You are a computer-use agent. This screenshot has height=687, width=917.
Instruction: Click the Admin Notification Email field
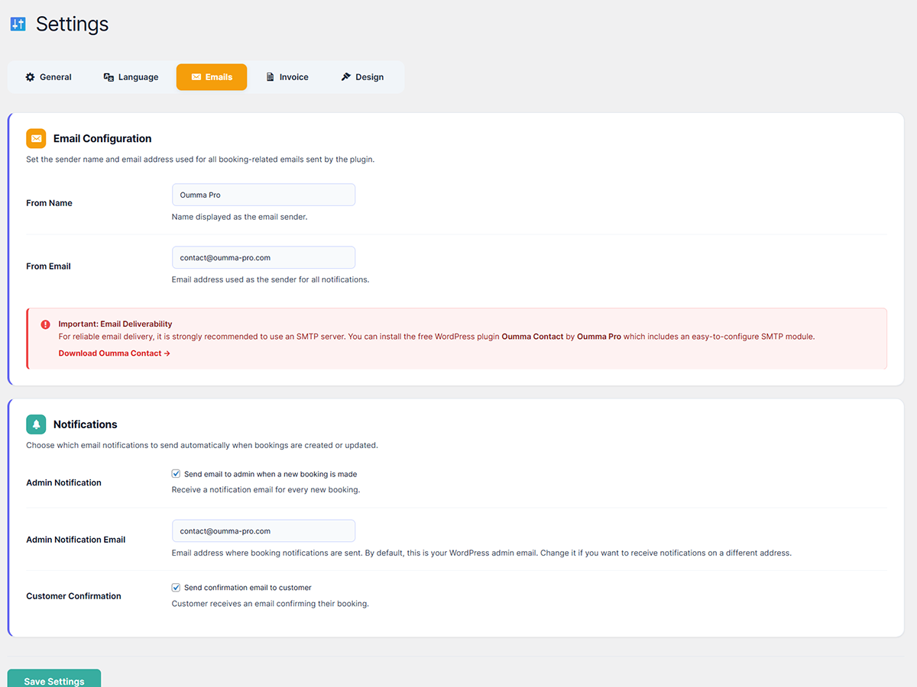[x=264, y=531]
